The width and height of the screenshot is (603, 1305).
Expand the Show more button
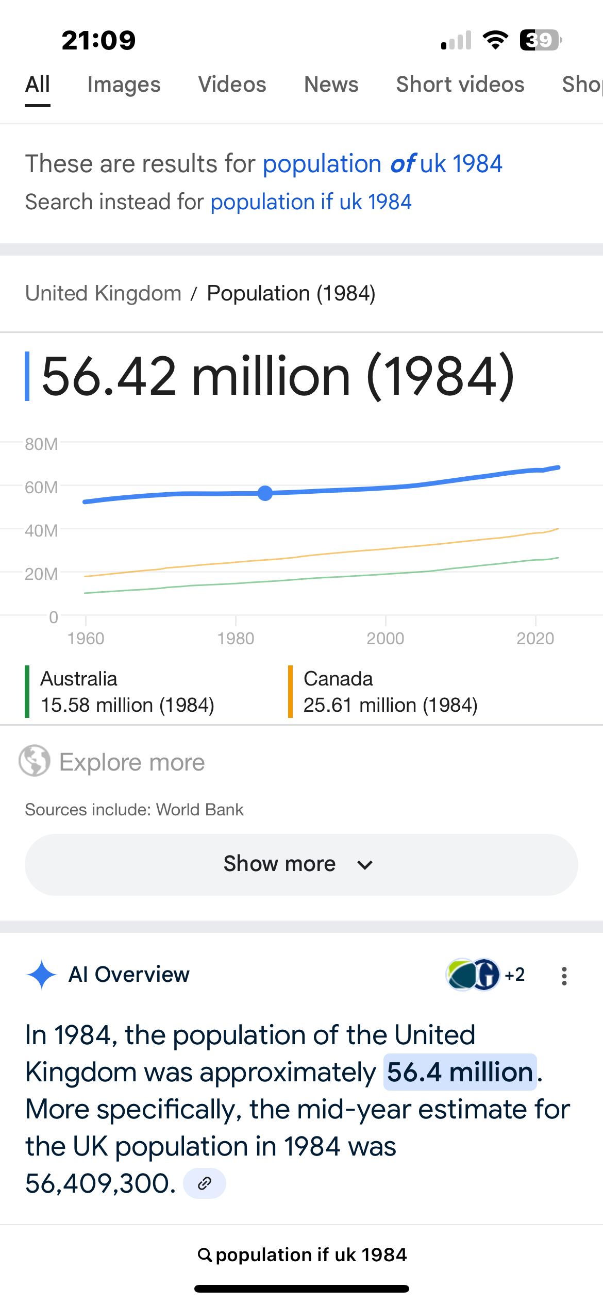point(301,864)
